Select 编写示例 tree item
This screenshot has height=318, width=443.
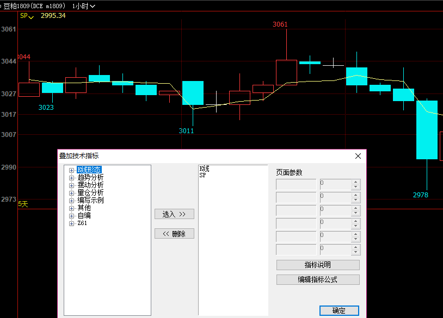point(90,201)
